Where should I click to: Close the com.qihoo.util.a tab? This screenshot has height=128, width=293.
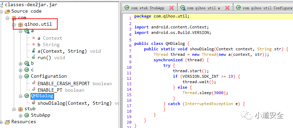(x=227, y=8)
